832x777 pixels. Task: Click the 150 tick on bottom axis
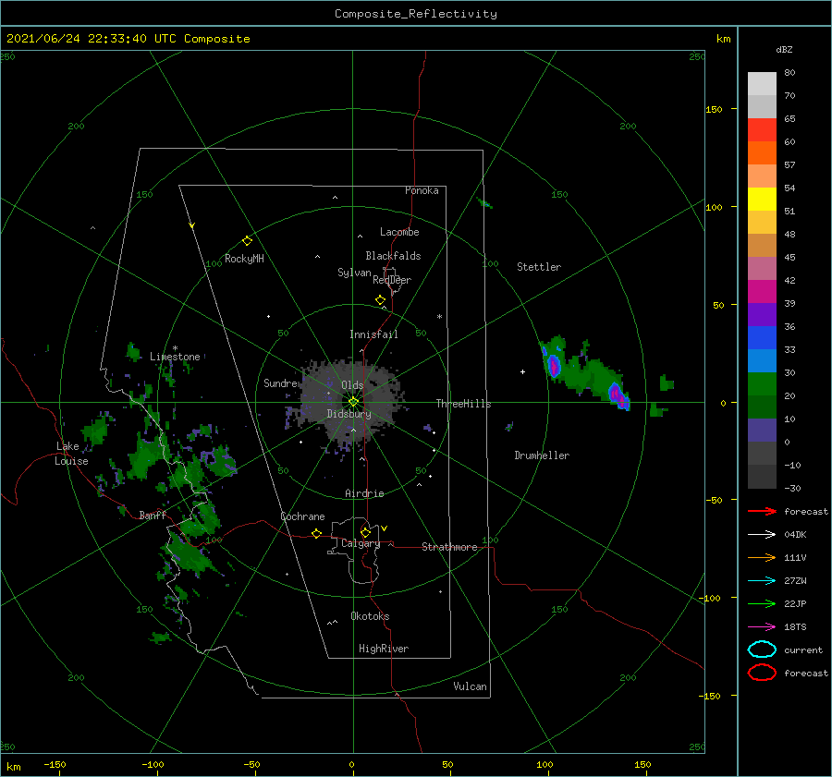click(642, 764)
